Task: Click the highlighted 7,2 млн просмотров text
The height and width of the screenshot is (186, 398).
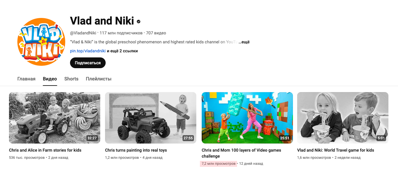Action: [x=218, y=164]
